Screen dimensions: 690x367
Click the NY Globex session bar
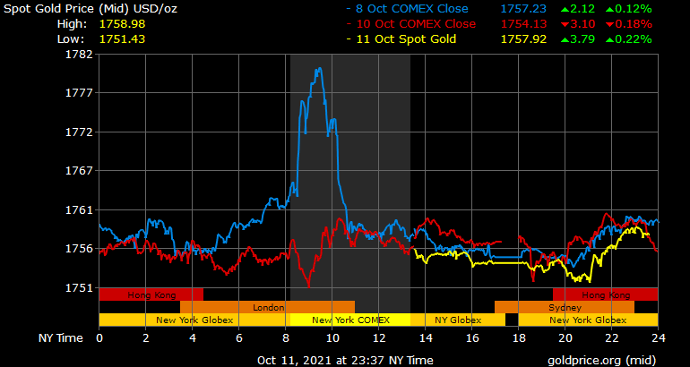point(458,320)
